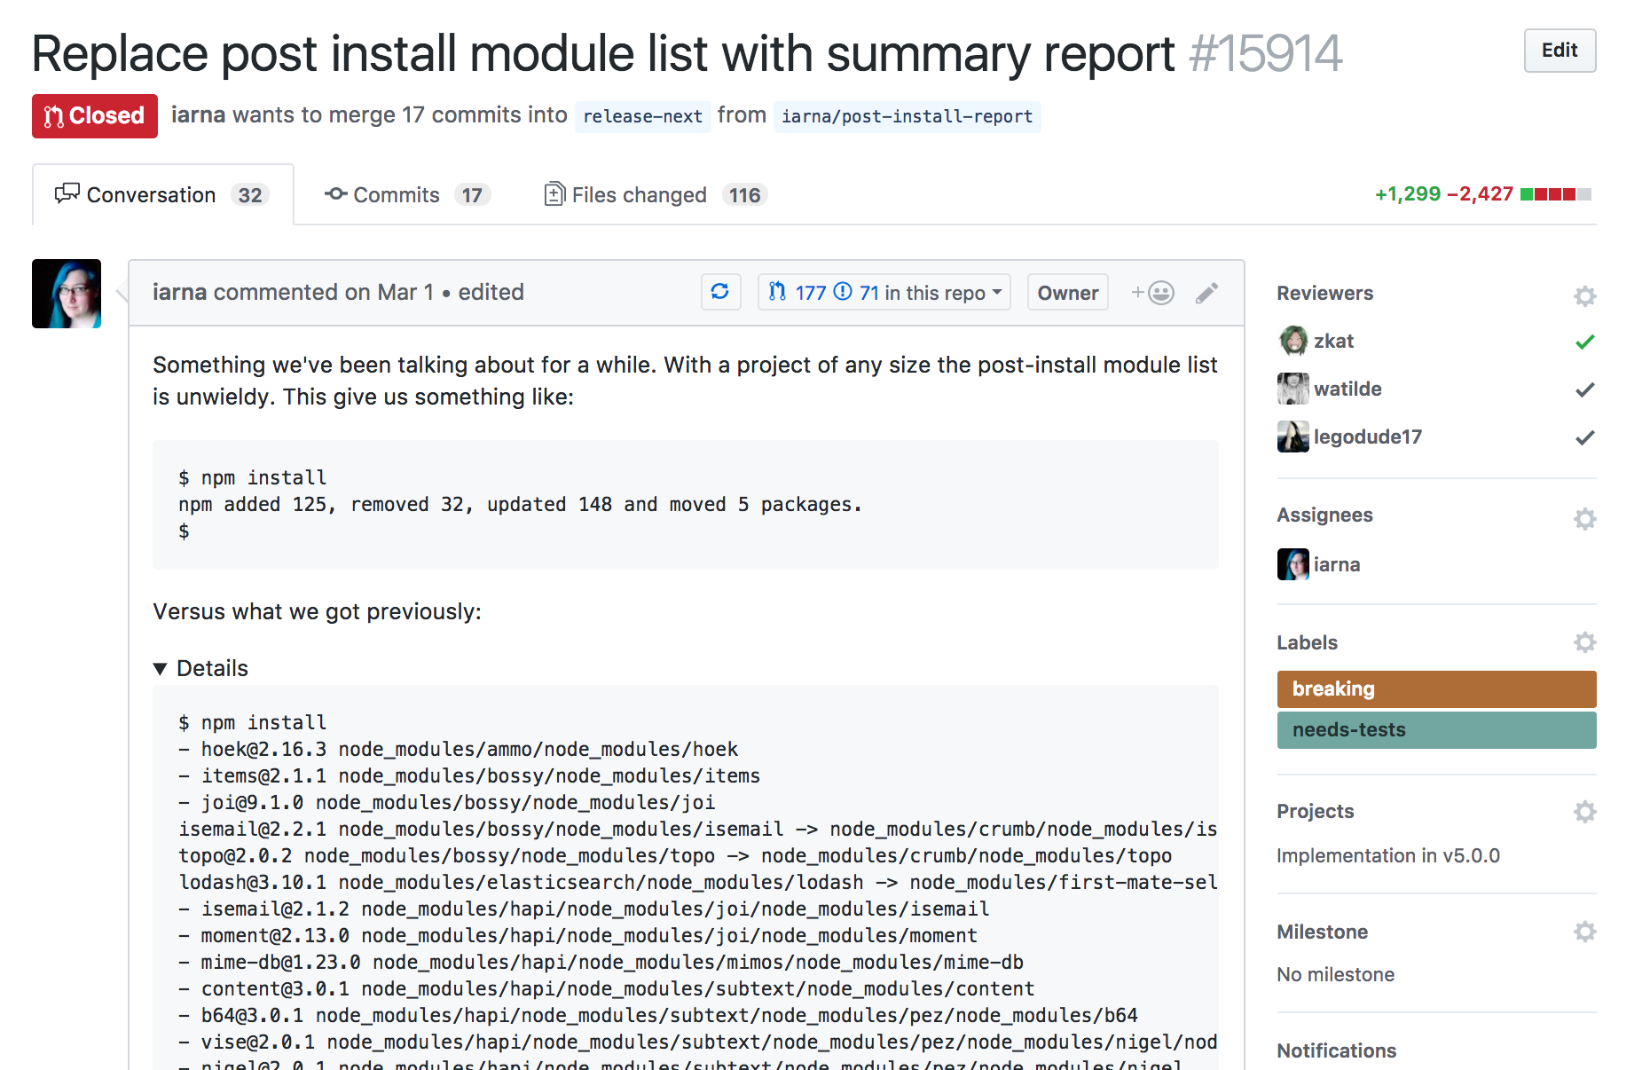Open the Projects gear settings
The width and height of the screenshot is (1650, 1070).
tap(1584, 812)
